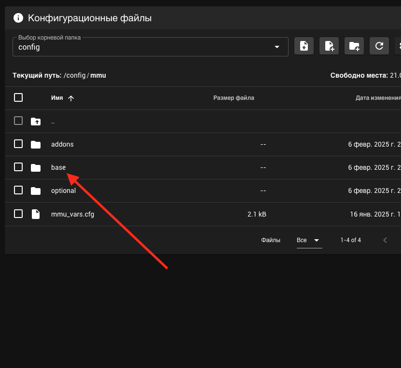
Task: Toggle the select-all checkbox in header
Action: coord(18,97)
